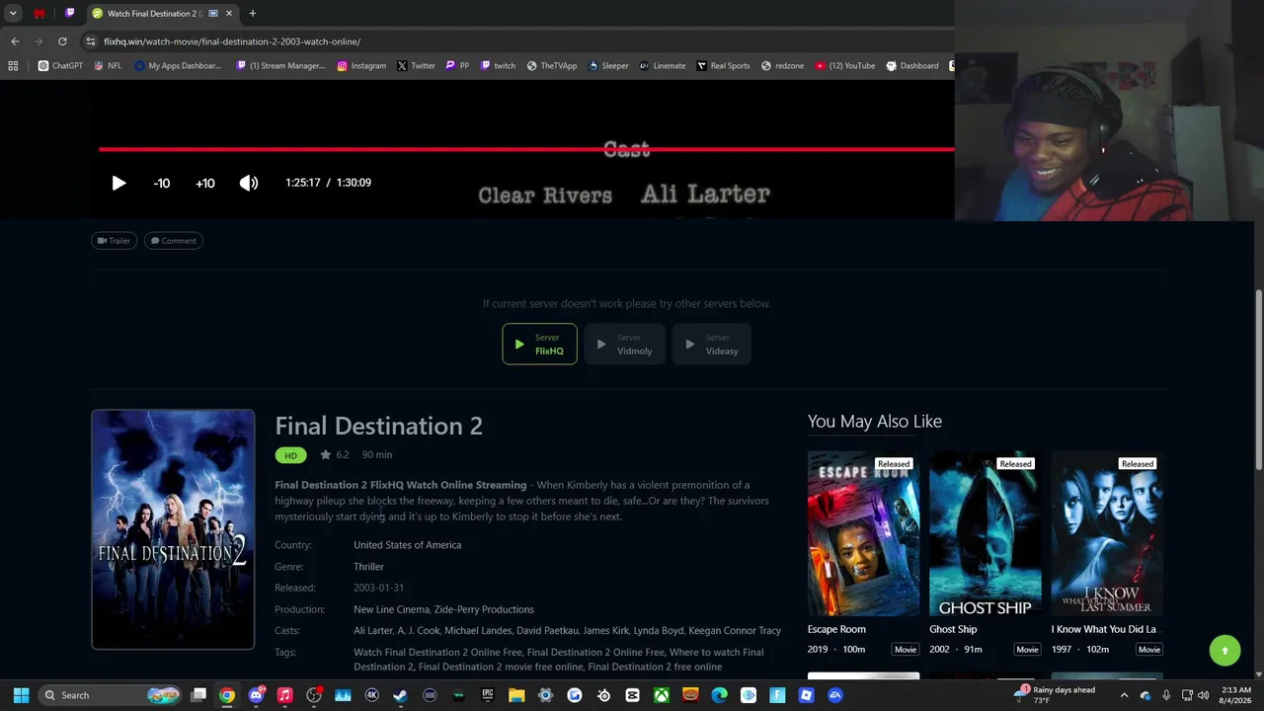
Task: Click the Final Destination 2 poster
Action: tap(173, 529)
